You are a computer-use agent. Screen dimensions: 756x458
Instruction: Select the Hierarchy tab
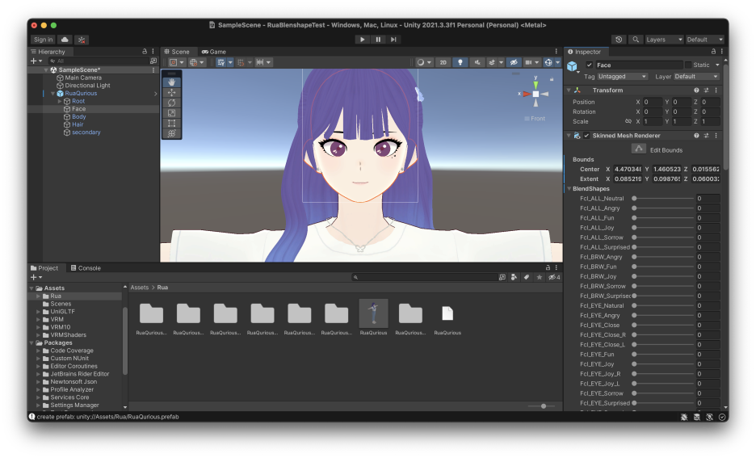pyautogui.click(x=48, y=52)
